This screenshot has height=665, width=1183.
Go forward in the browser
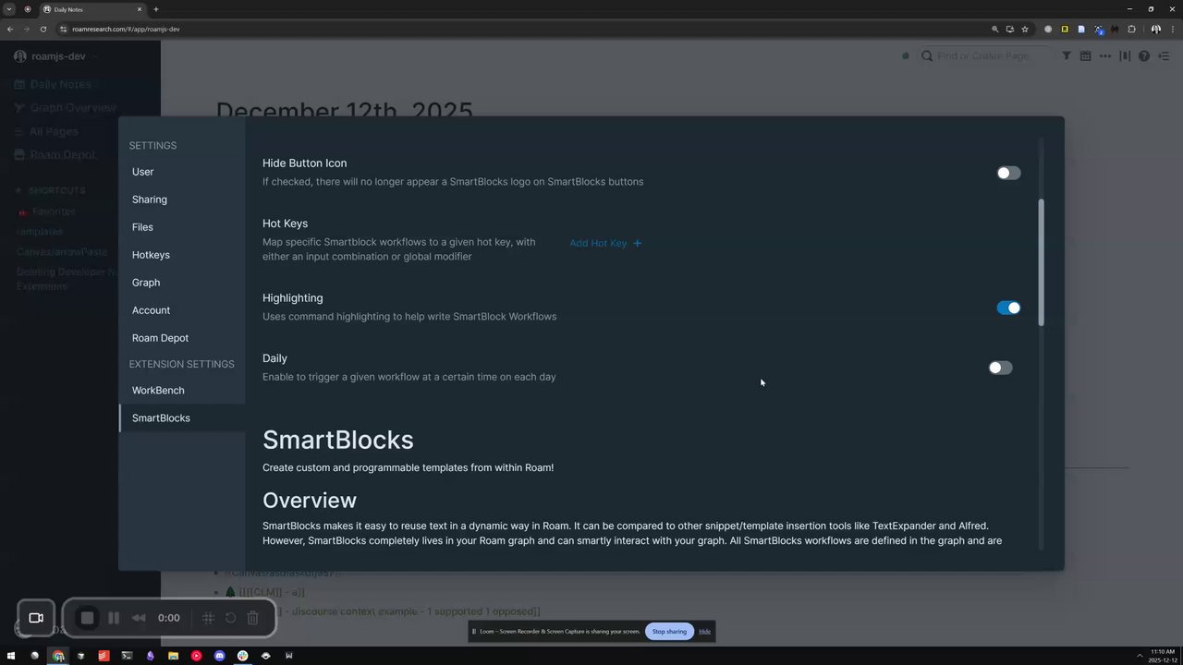click(26, 29)
